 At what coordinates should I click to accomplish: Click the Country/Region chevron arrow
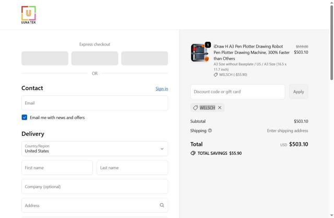[x=162, y=148]
